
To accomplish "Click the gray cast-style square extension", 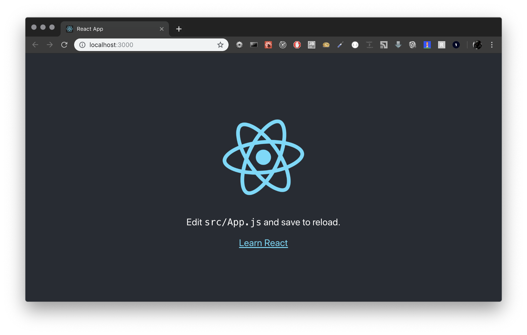I will click(384, 45).
